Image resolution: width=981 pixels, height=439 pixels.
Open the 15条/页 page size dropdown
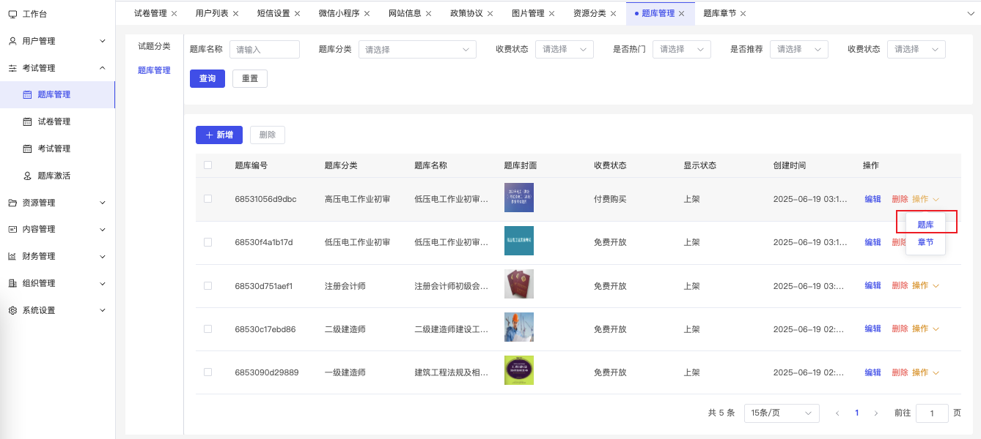(x=782, y=413)
